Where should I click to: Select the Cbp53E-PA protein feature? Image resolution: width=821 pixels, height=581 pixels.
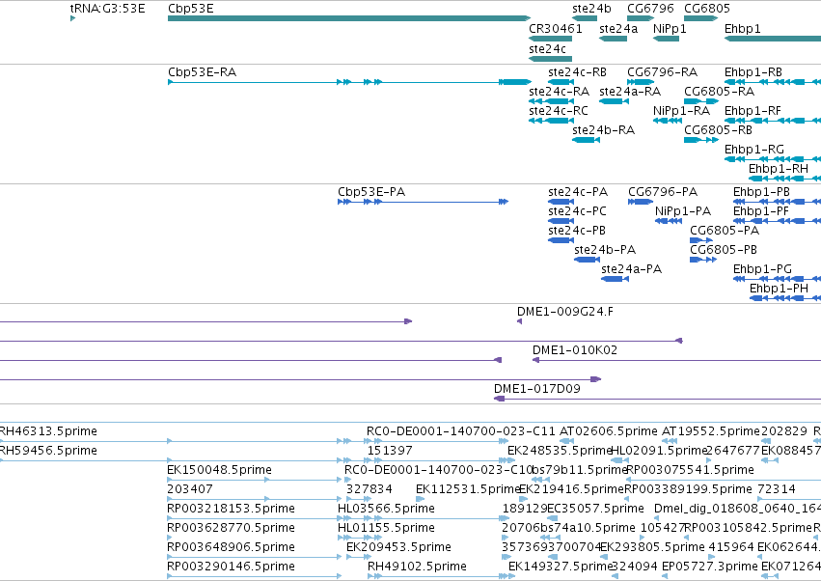[424, 202]
